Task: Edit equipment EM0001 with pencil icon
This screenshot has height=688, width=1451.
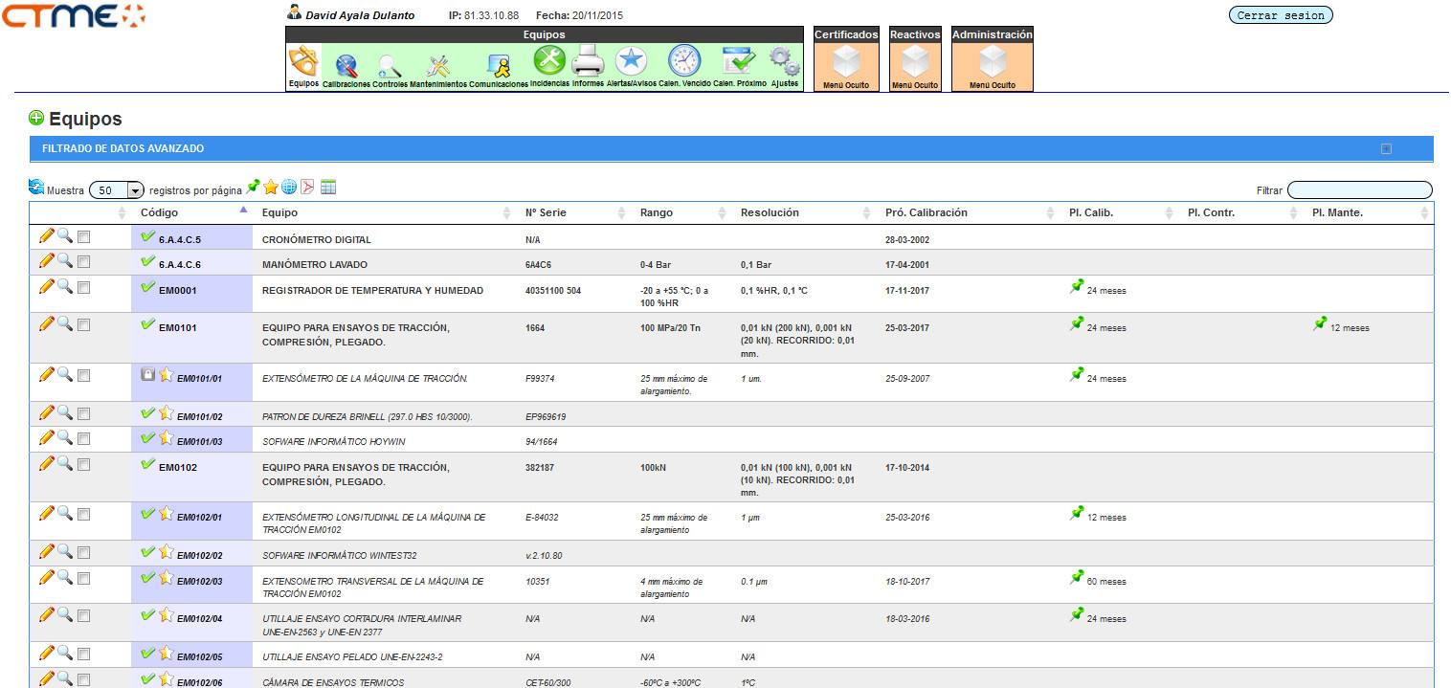Action: 46,286
